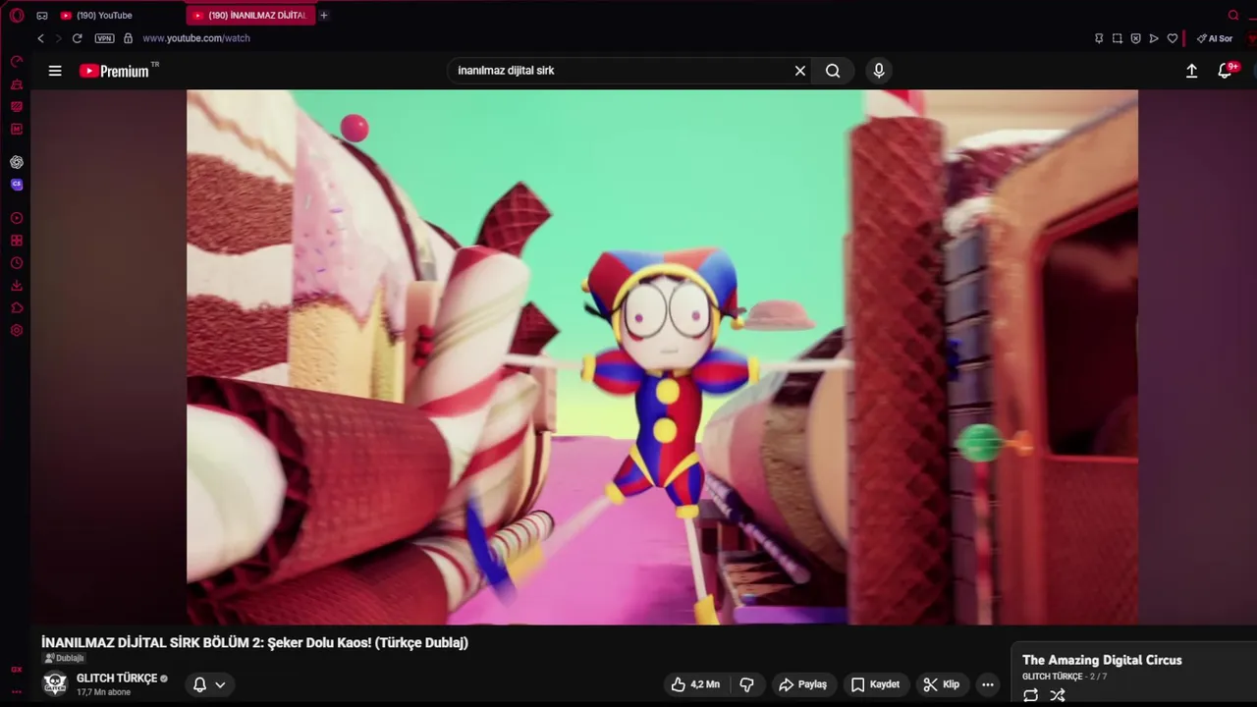The width and height of the screenshot is (1257, 707).
Task: Open the Downloads sidebar icon
Action: pos(17,286)
